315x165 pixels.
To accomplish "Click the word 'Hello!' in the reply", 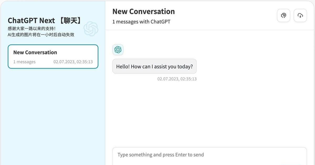I will pyautogui.click(x=123, y=66).
